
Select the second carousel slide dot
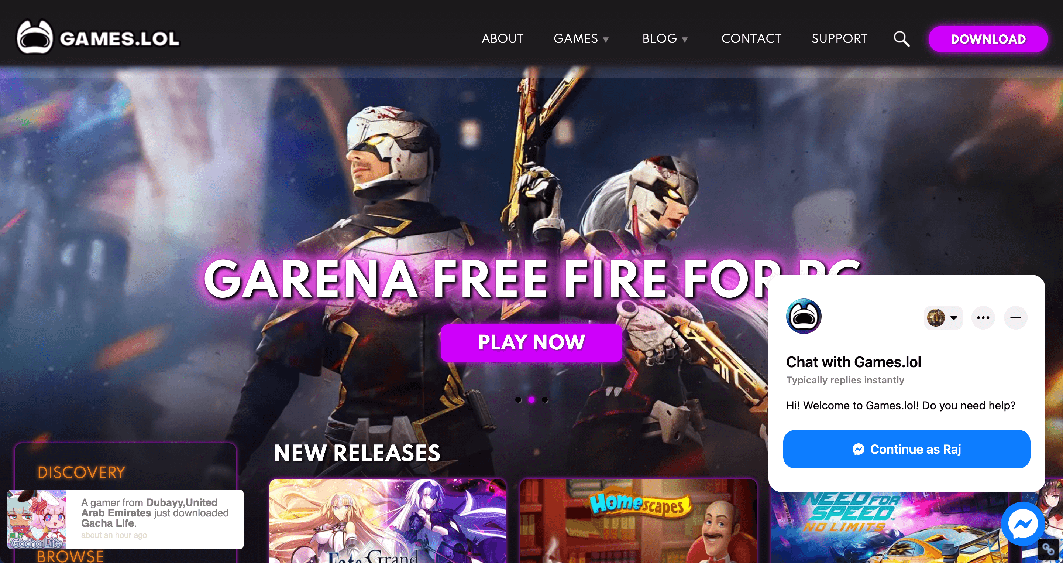point(531,399)
